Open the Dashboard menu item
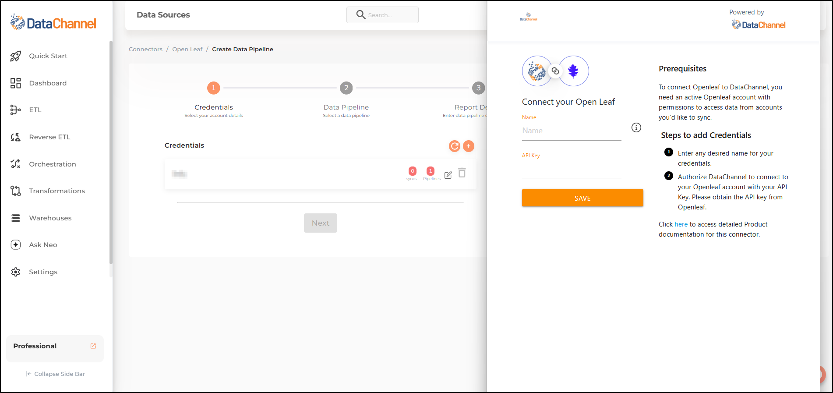This screenshot has height=393, width=833. pyautogui.click(x=48, y=83)
